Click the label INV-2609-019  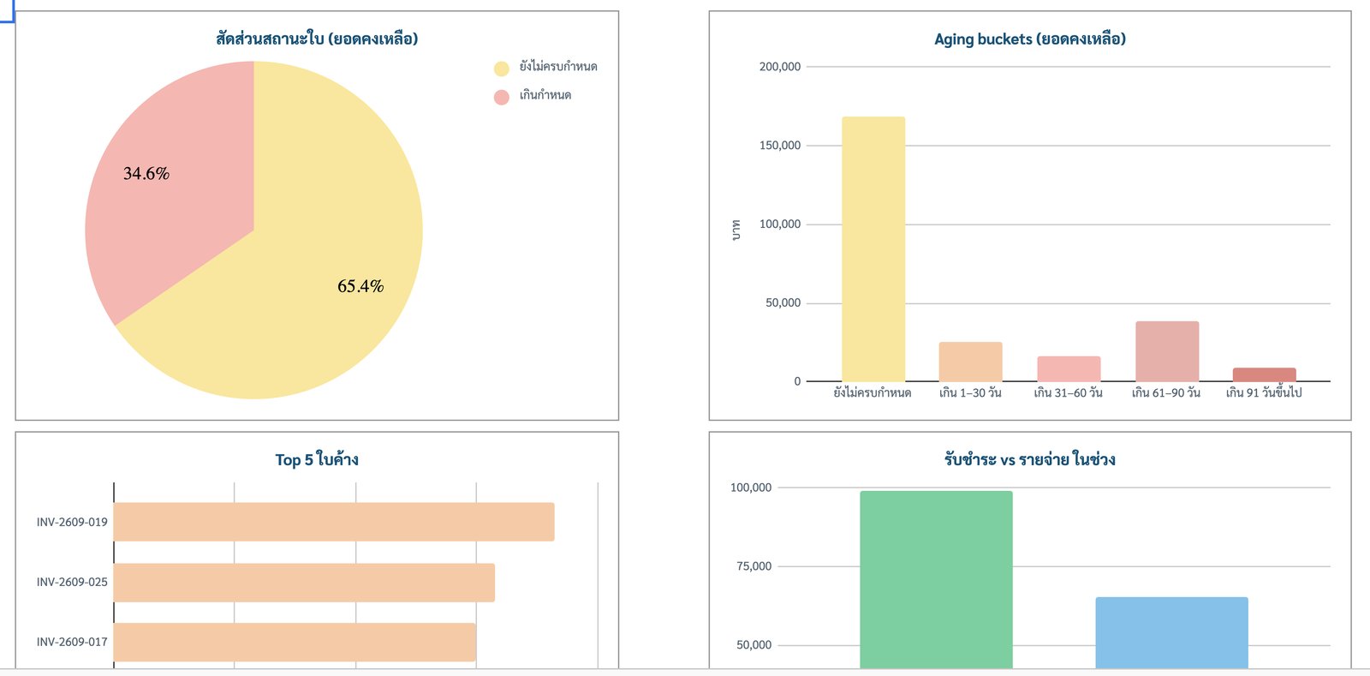[72, 522]
